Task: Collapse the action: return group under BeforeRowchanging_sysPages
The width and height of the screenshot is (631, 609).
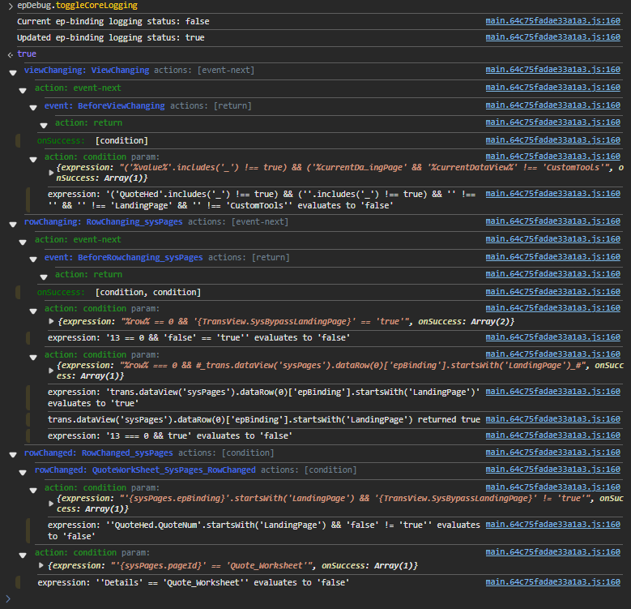Action: (44, 277)
